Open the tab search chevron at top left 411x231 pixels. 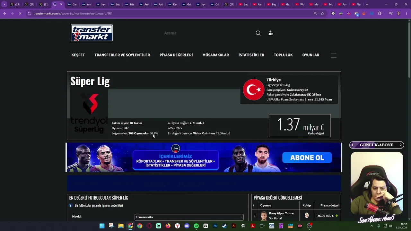click(x=4, y=4)
